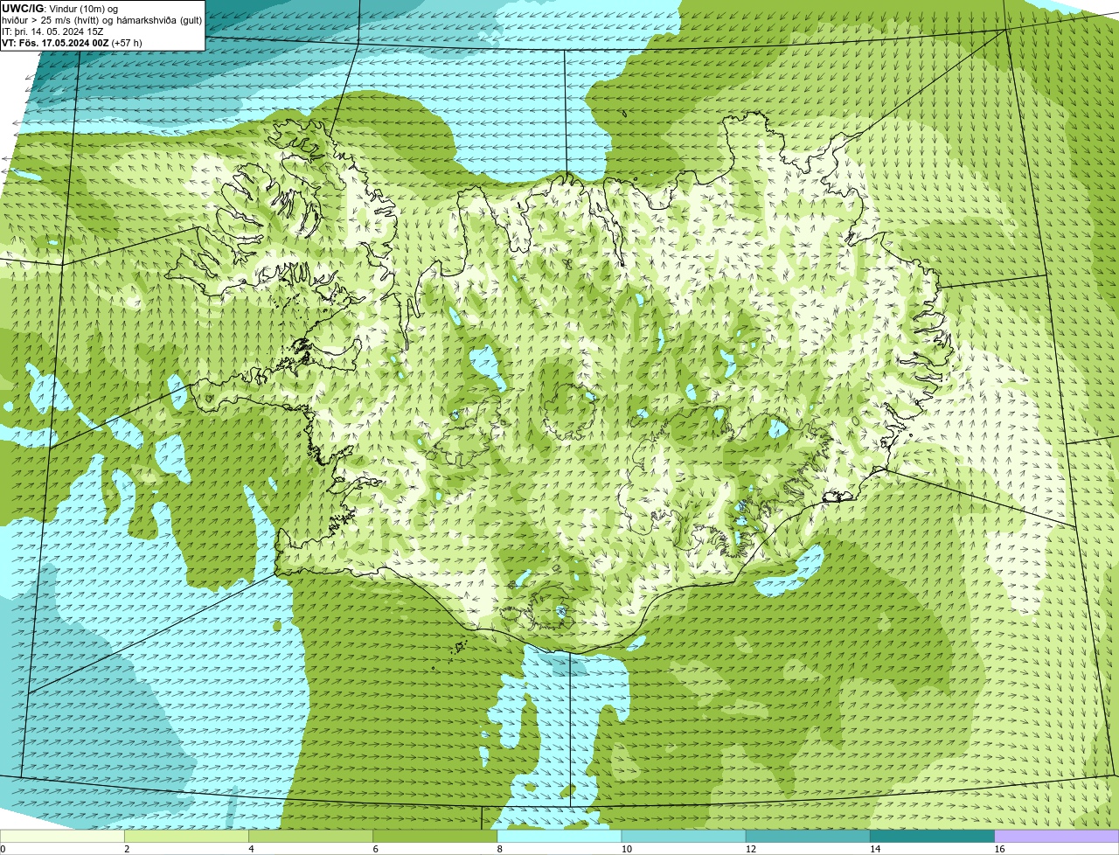Screen dimensions: 1119x855
Task: Click the 'UWC/IG: Vindur (10m) og' title line
Action: click(x=59, y=8)
